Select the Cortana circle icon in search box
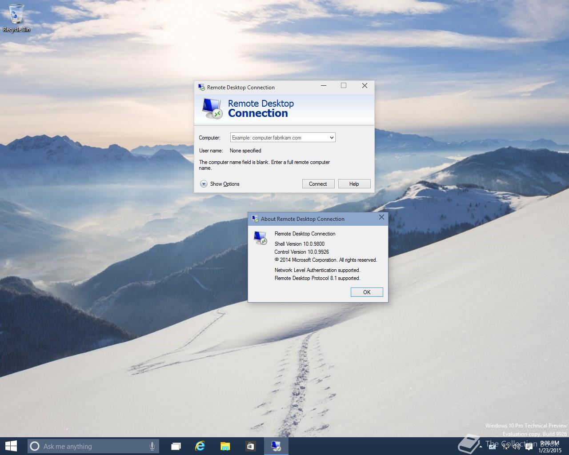 tap(35, 446)
